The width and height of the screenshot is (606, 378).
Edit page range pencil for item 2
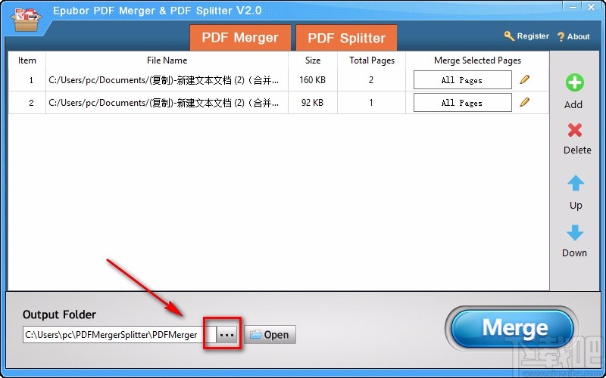tap(524, 102)
